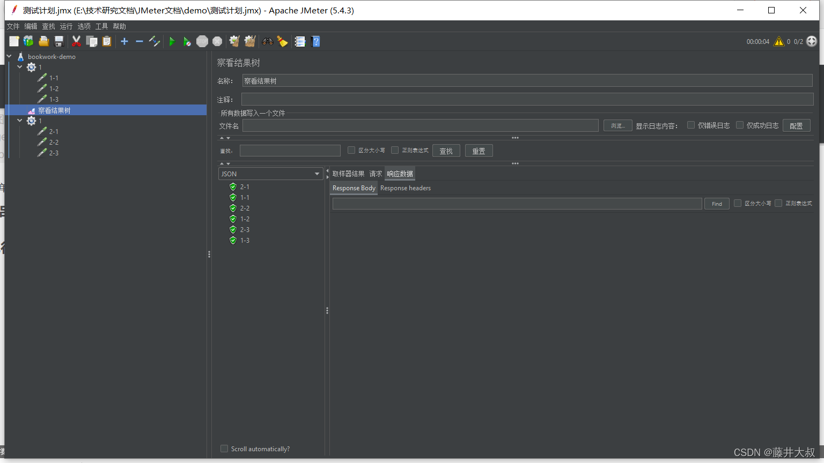Switch to 响应数据 tab
Viewport: 824px width, 463px height.
pos(400,174)
